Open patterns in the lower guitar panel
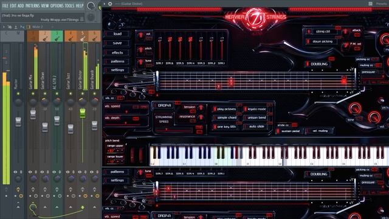This screenshot has height=219, width=389. pos(117,172)
